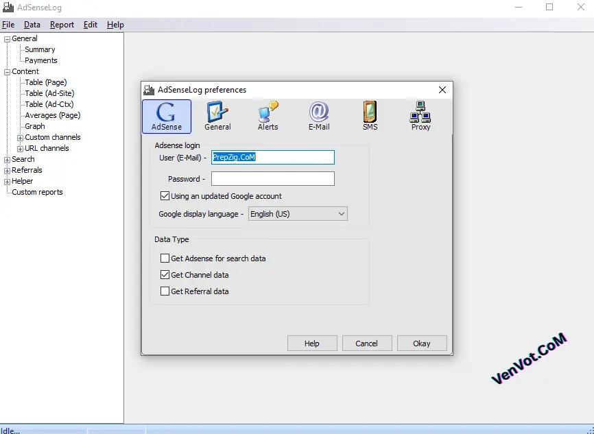Open the Alerts preferences icon
This screenshot has height=434, width=594.
[x=268, y=117]
